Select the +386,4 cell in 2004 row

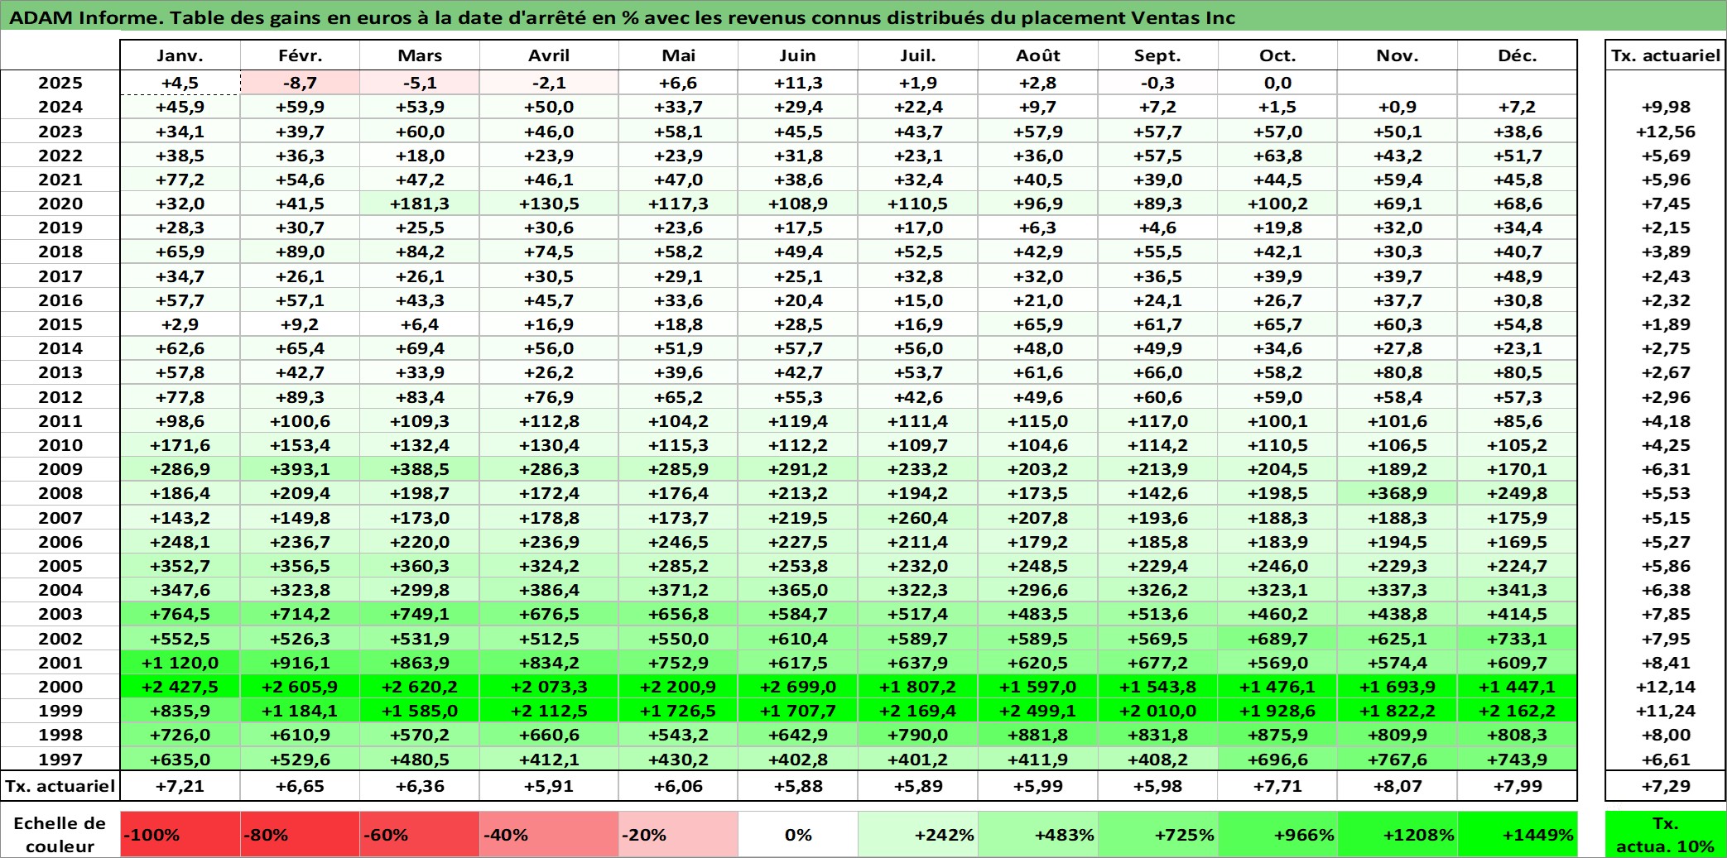click(549, 590)
